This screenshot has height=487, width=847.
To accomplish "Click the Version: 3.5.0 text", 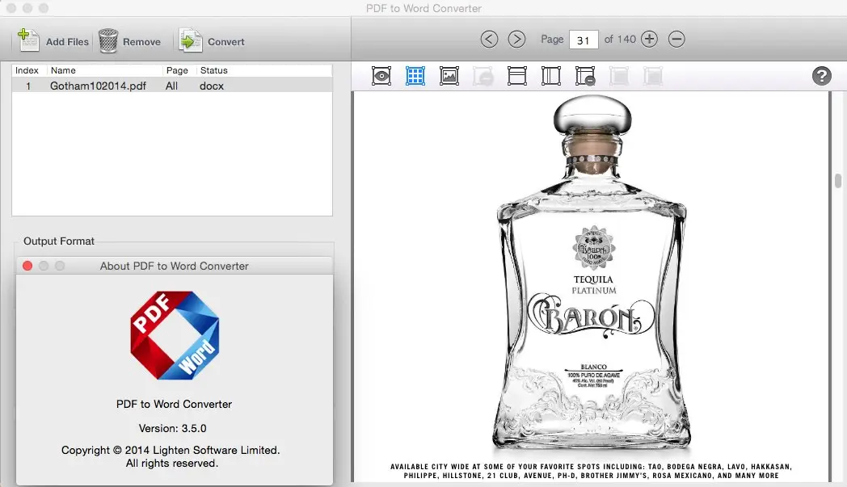I will [173, 428].
